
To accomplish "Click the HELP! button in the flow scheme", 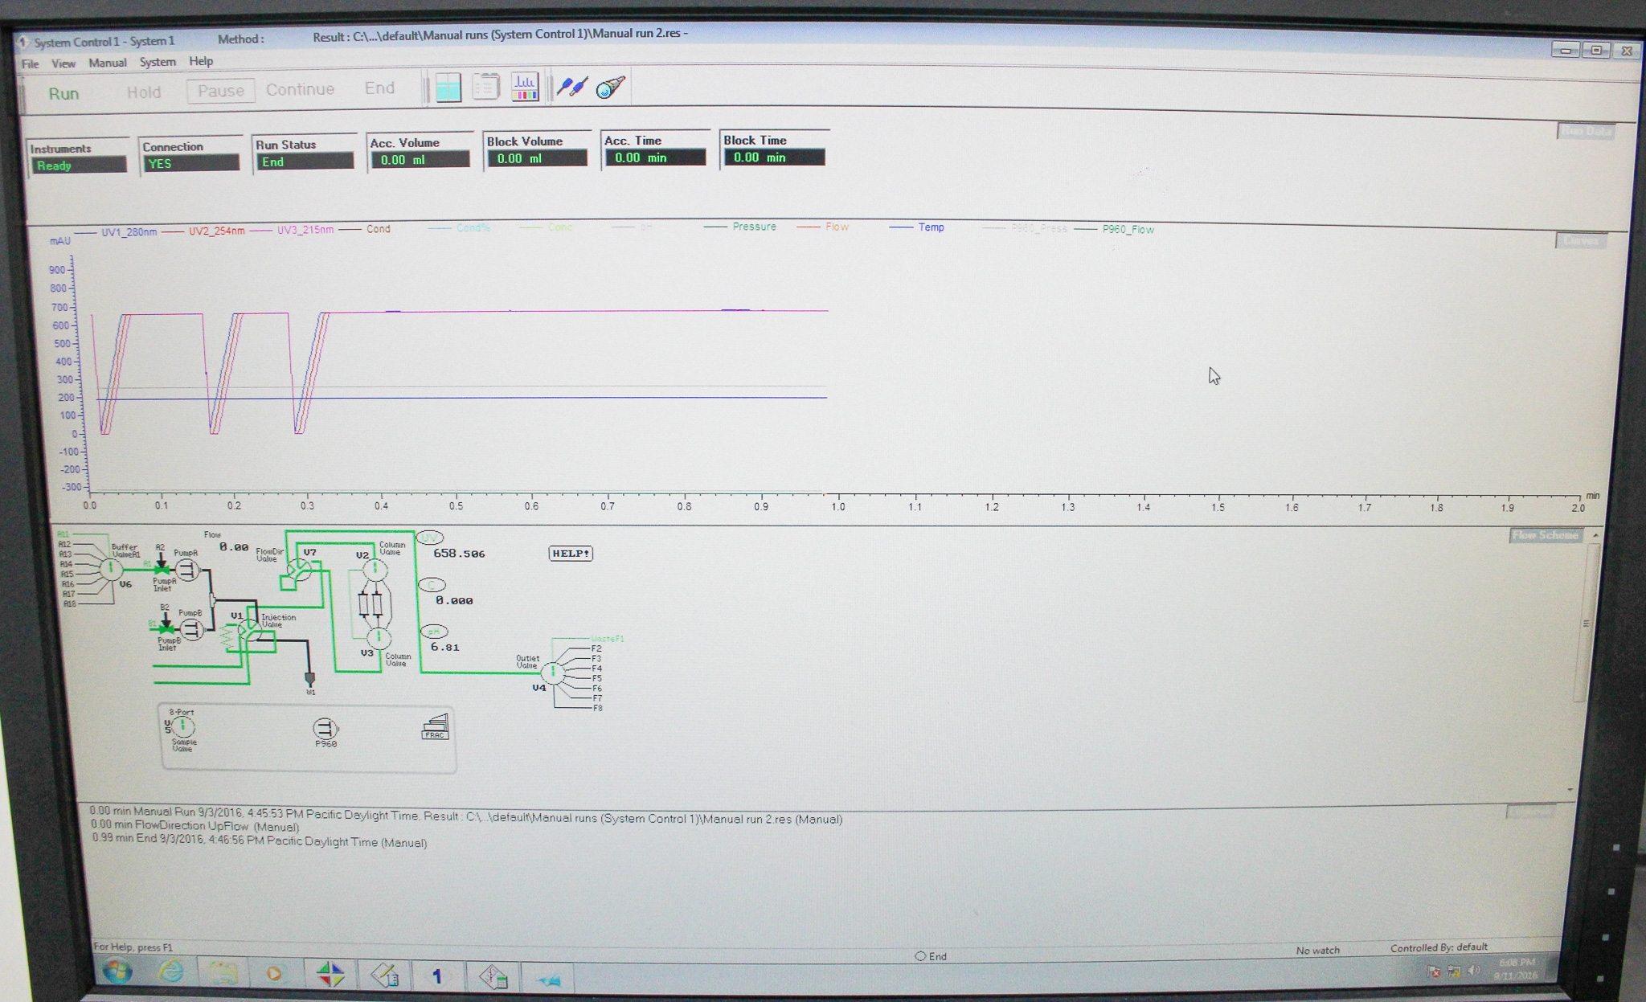I will (x=571, y=554).
